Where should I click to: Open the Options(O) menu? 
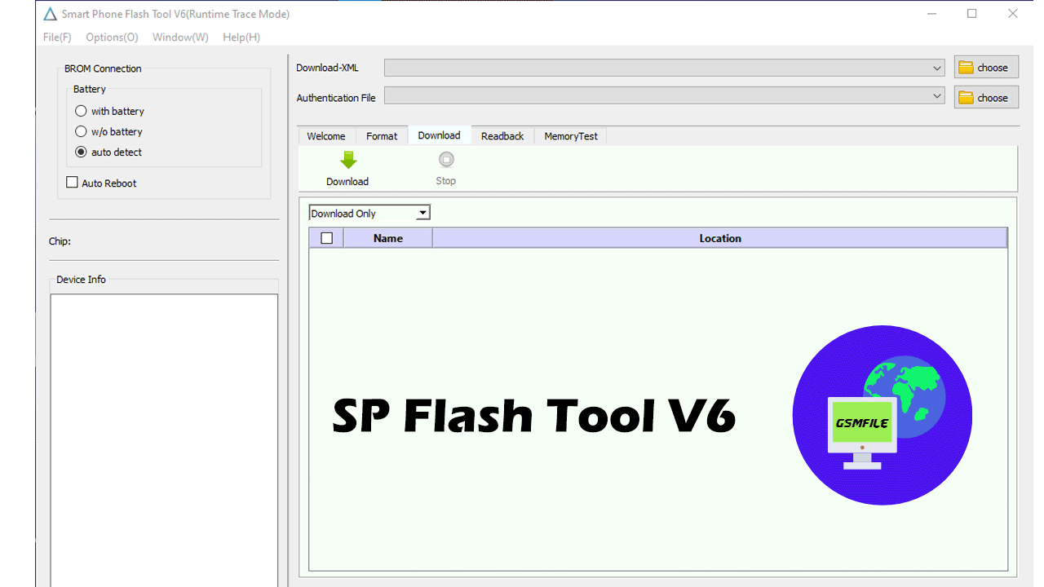pos(112,37)
